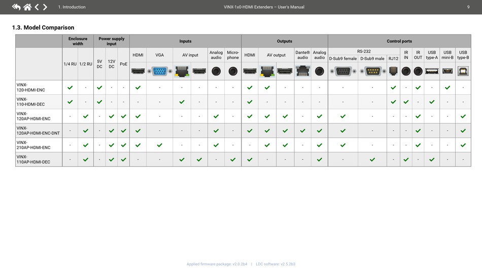Image resolution: width=482 pixels, height=270 pixels.
Task: Click the double back arrow icon
Action: pyautogui.click(x=16, y=7)
